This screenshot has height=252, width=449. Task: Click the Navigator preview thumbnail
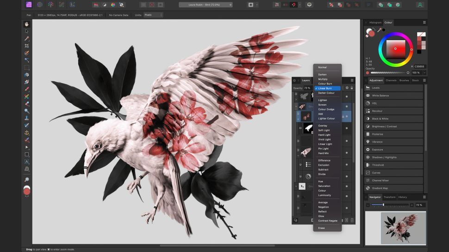(396, 228)
